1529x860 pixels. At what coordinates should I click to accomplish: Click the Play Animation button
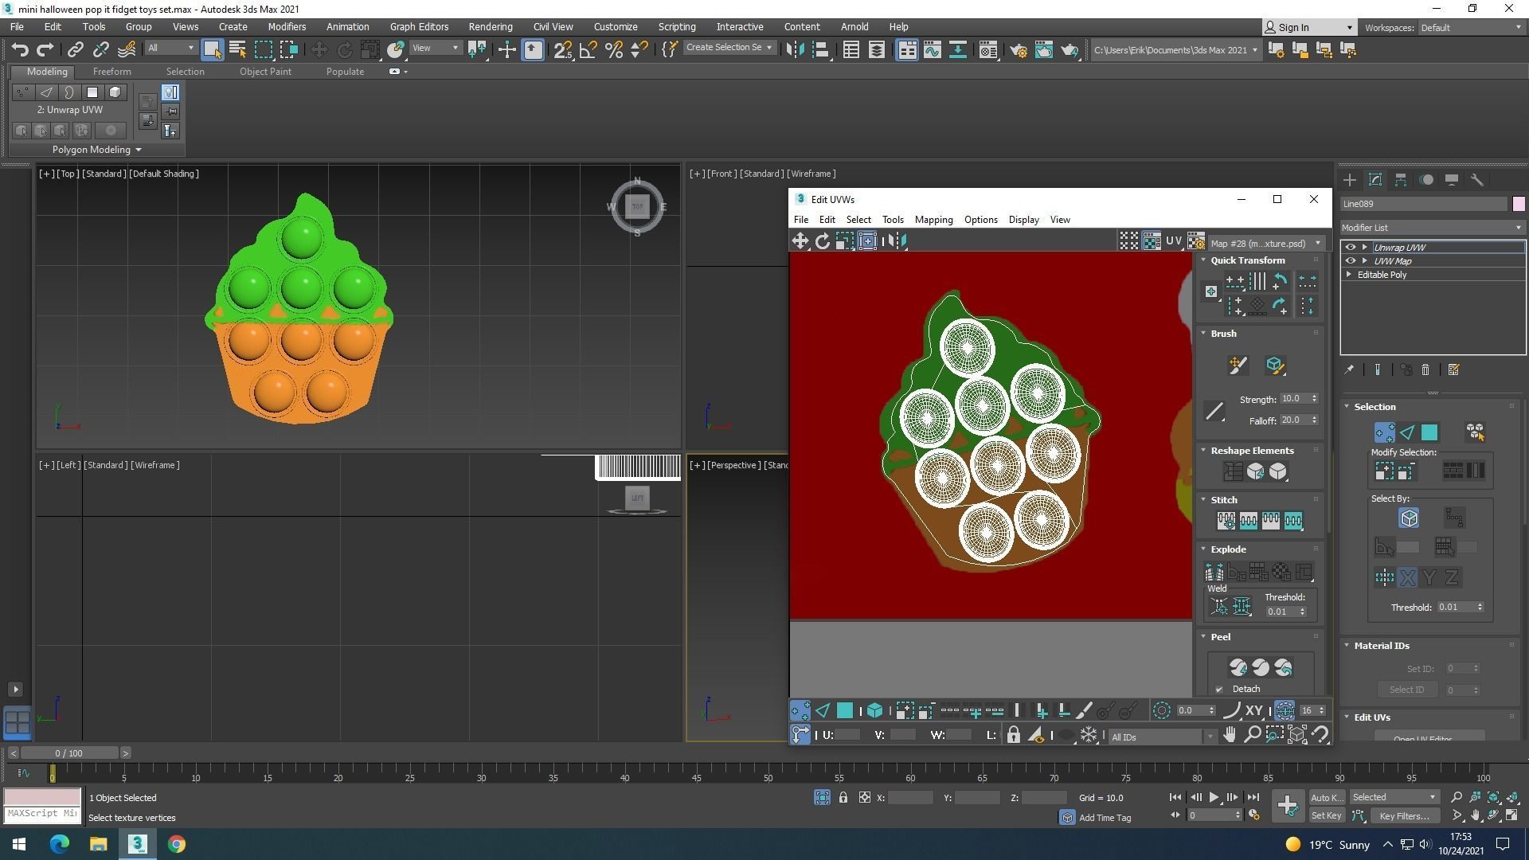point(1214,797)
